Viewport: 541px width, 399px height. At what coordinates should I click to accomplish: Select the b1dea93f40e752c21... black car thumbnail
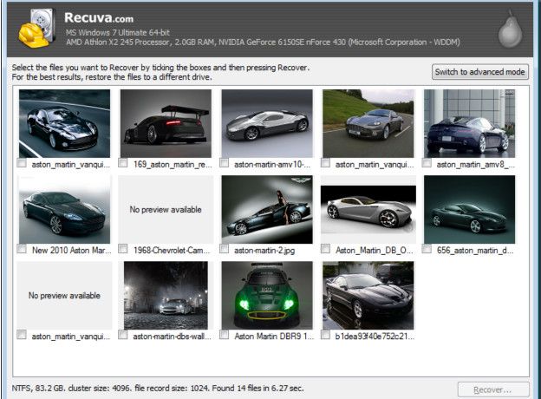click(x=368, y=296)
